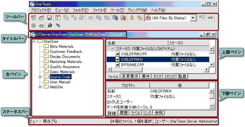Select the Customer Feedback folder
Viewport: 245px width, 127px height.
click(x=66, y=52)
